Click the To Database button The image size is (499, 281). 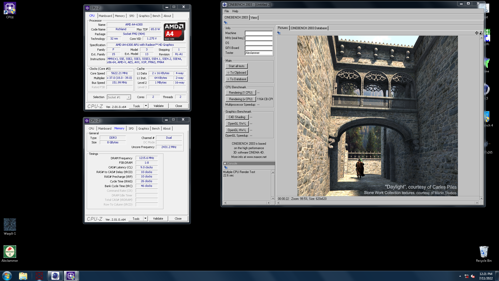237,79
